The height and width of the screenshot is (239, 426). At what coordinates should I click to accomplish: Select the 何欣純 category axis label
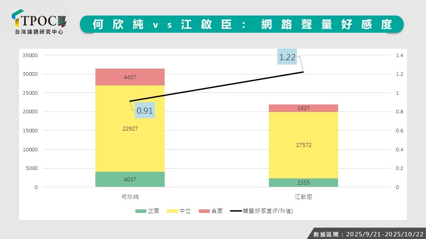pos(130,197)
